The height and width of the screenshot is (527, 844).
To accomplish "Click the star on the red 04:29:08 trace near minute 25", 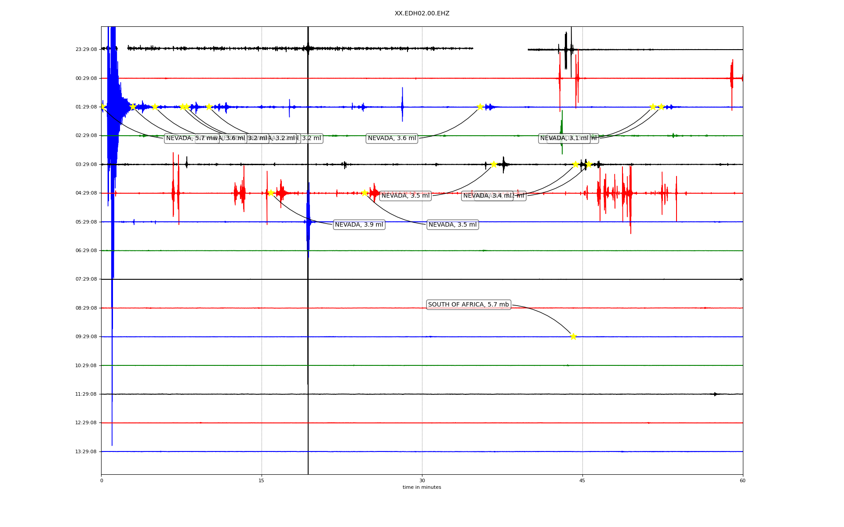I will tap(364, 193).
